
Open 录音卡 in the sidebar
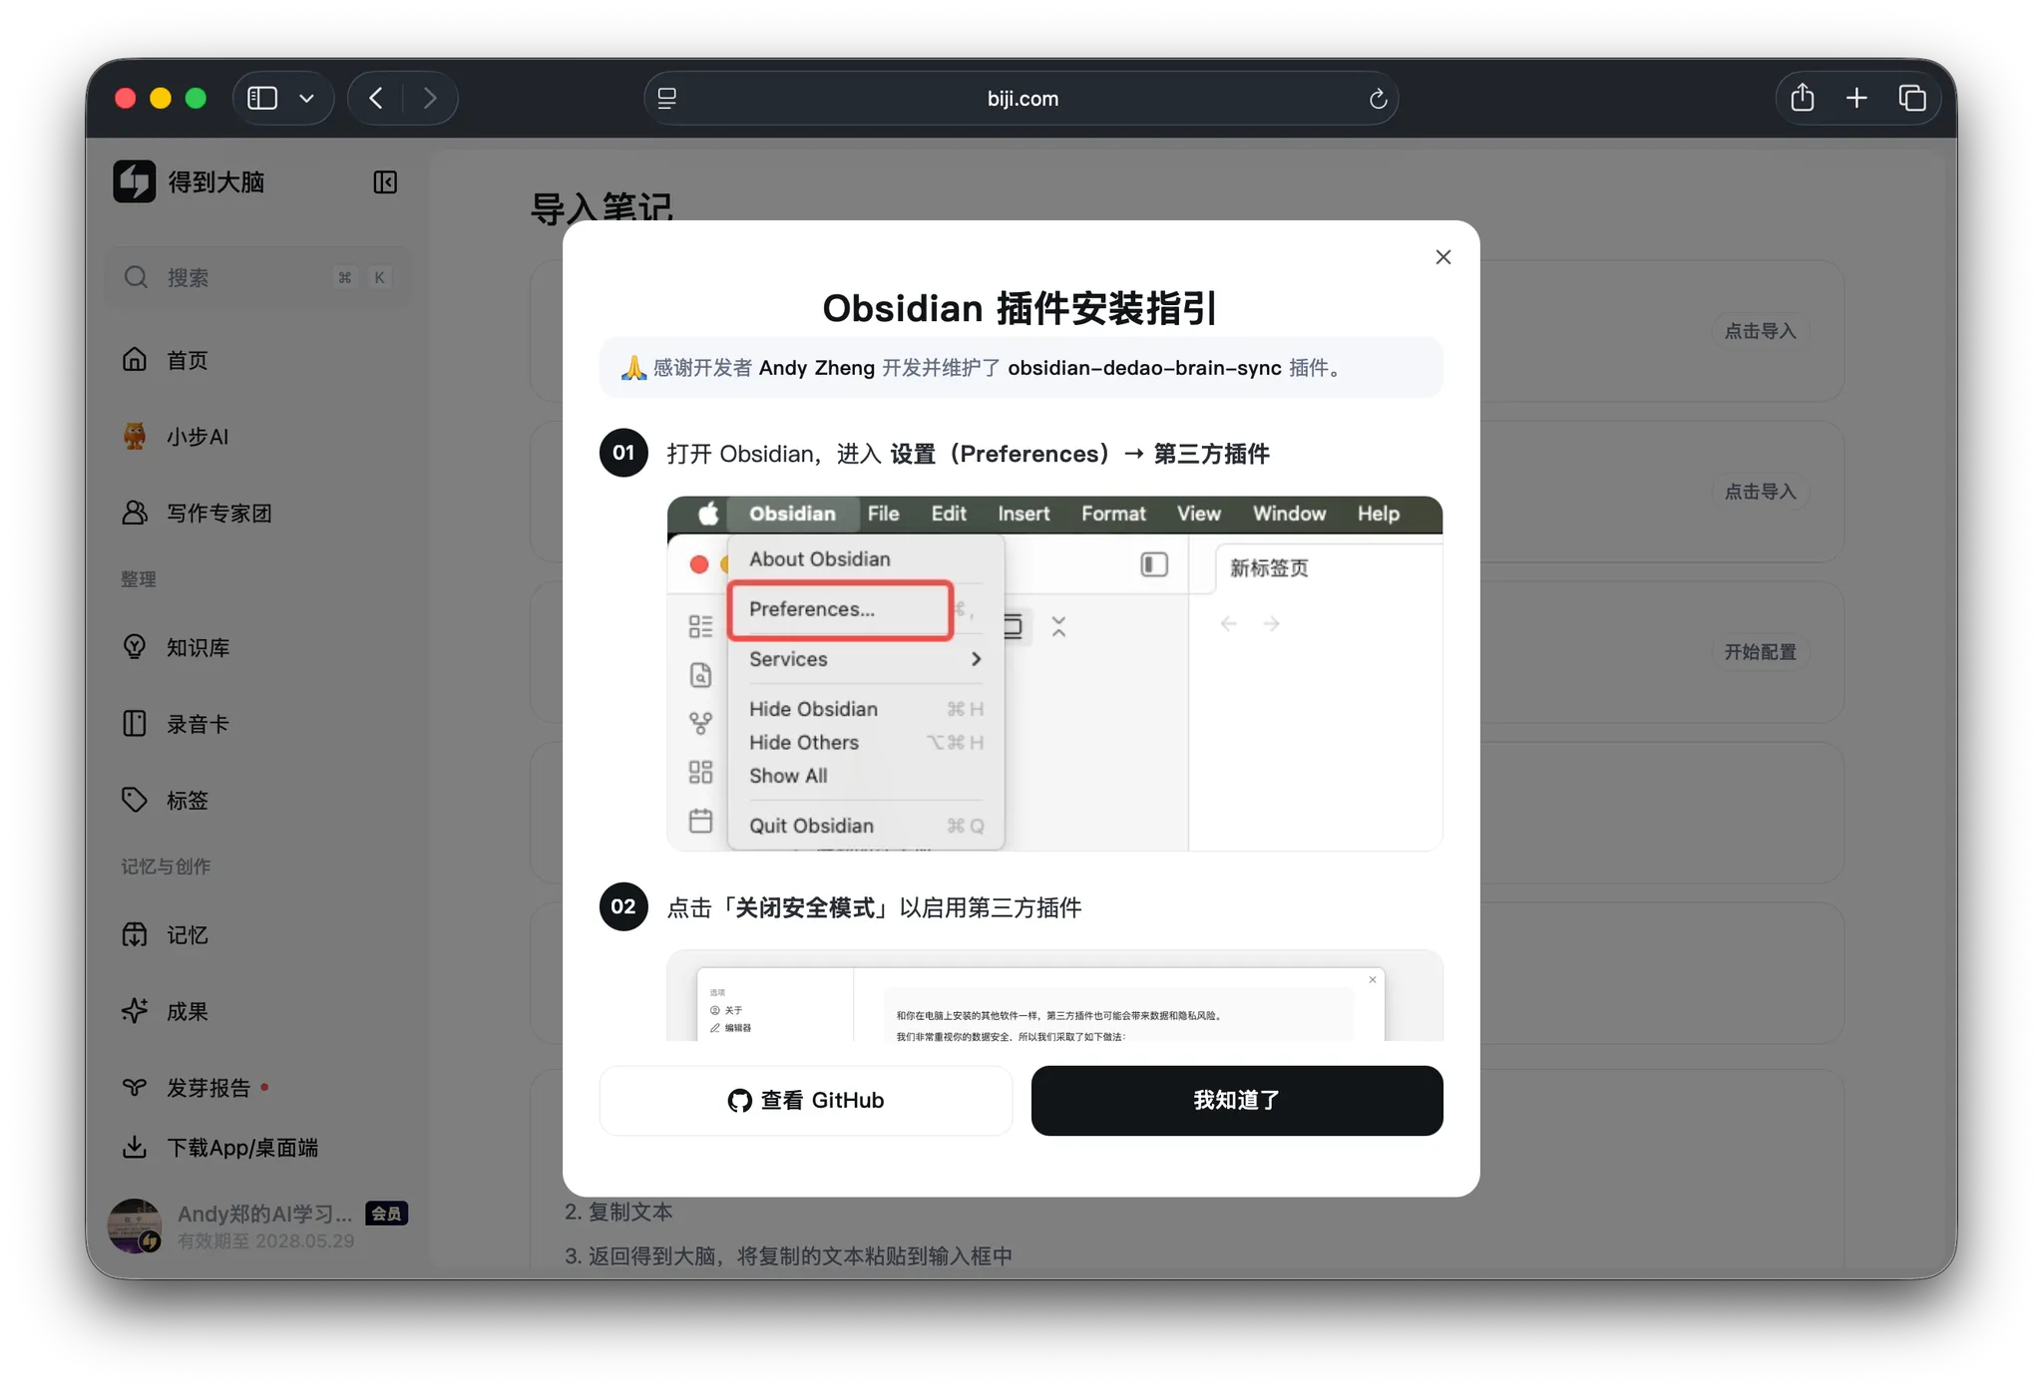tap(257, 724)
